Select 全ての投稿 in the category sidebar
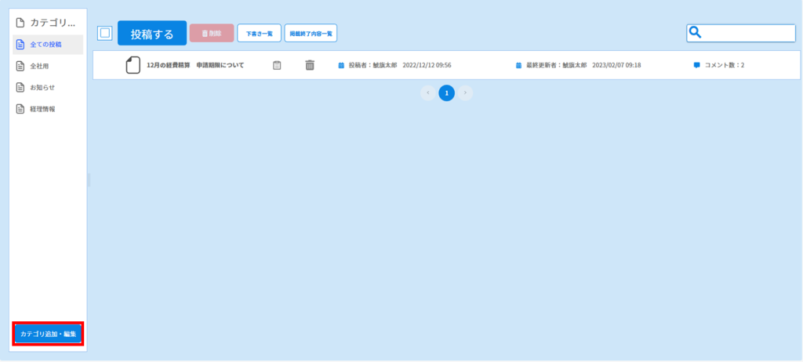This screenshot has height=362, width=803. click(48, 45)
